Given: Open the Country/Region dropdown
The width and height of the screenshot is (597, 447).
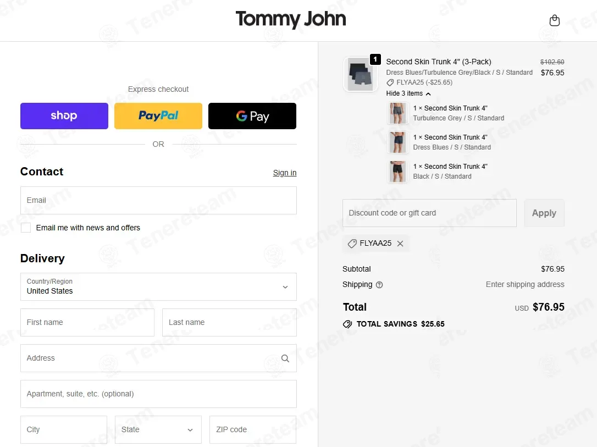Looking at the screenshot, I should pos(158,286).
